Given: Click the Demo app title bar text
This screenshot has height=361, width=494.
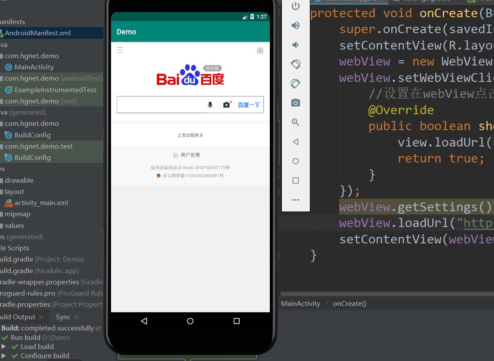Looking at the screenshot, I should coord(127,32).
